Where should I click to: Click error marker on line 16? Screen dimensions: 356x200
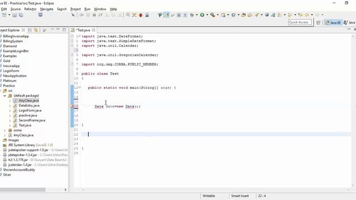click(x=72, y=106)
